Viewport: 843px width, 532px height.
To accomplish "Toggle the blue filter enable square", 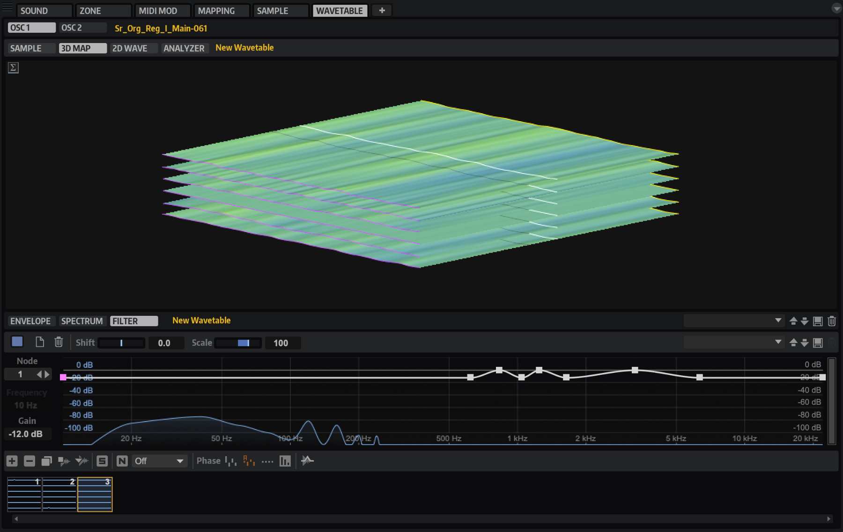I will [17, 342].
